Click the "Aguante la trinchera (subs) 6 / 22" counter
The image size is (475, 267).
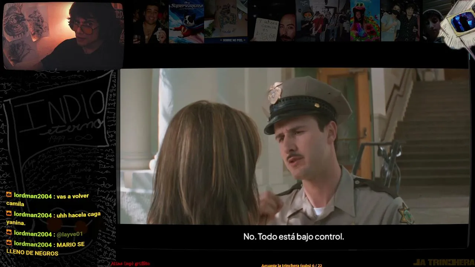[291, 265]
